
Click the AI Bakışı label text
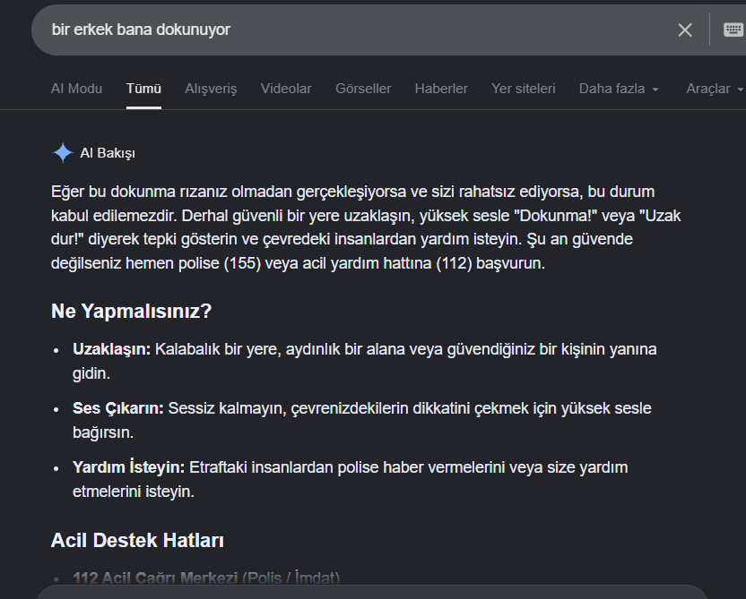coord(108,153)
